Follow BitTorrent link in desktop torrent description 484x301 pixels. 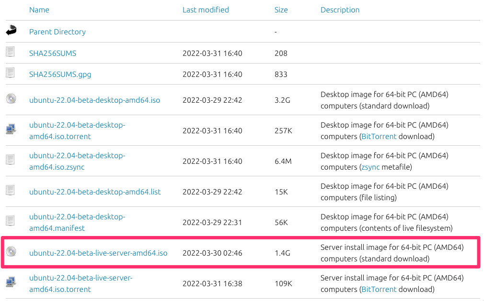(379, 136)
